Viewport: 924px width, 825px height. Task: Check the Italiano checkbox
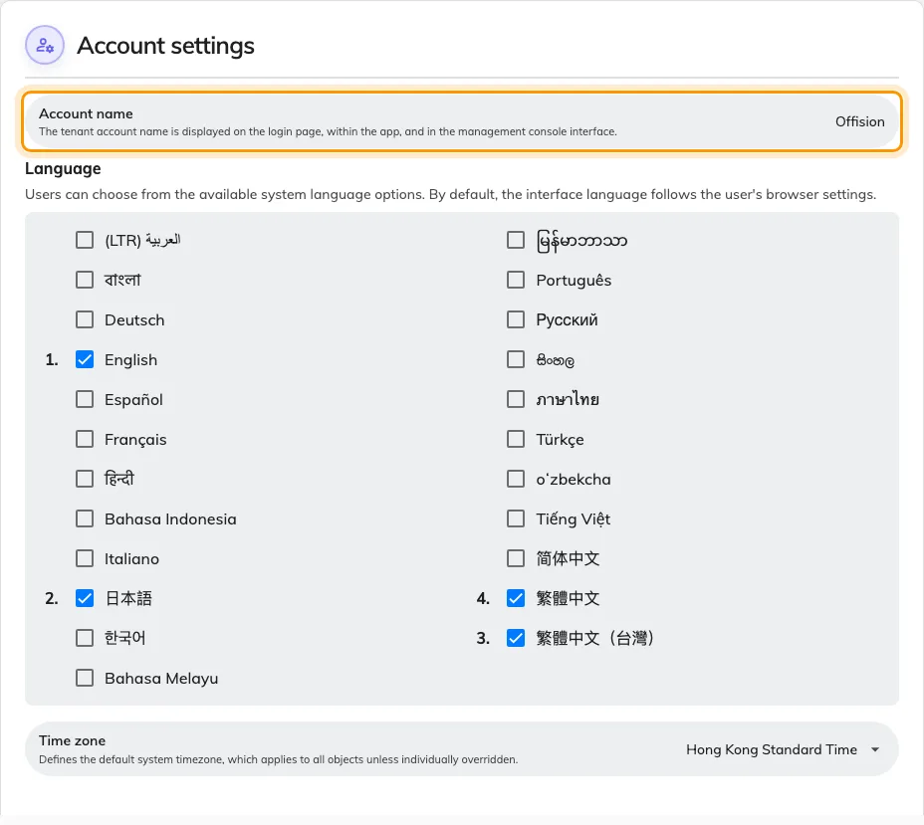click(85, 559)
